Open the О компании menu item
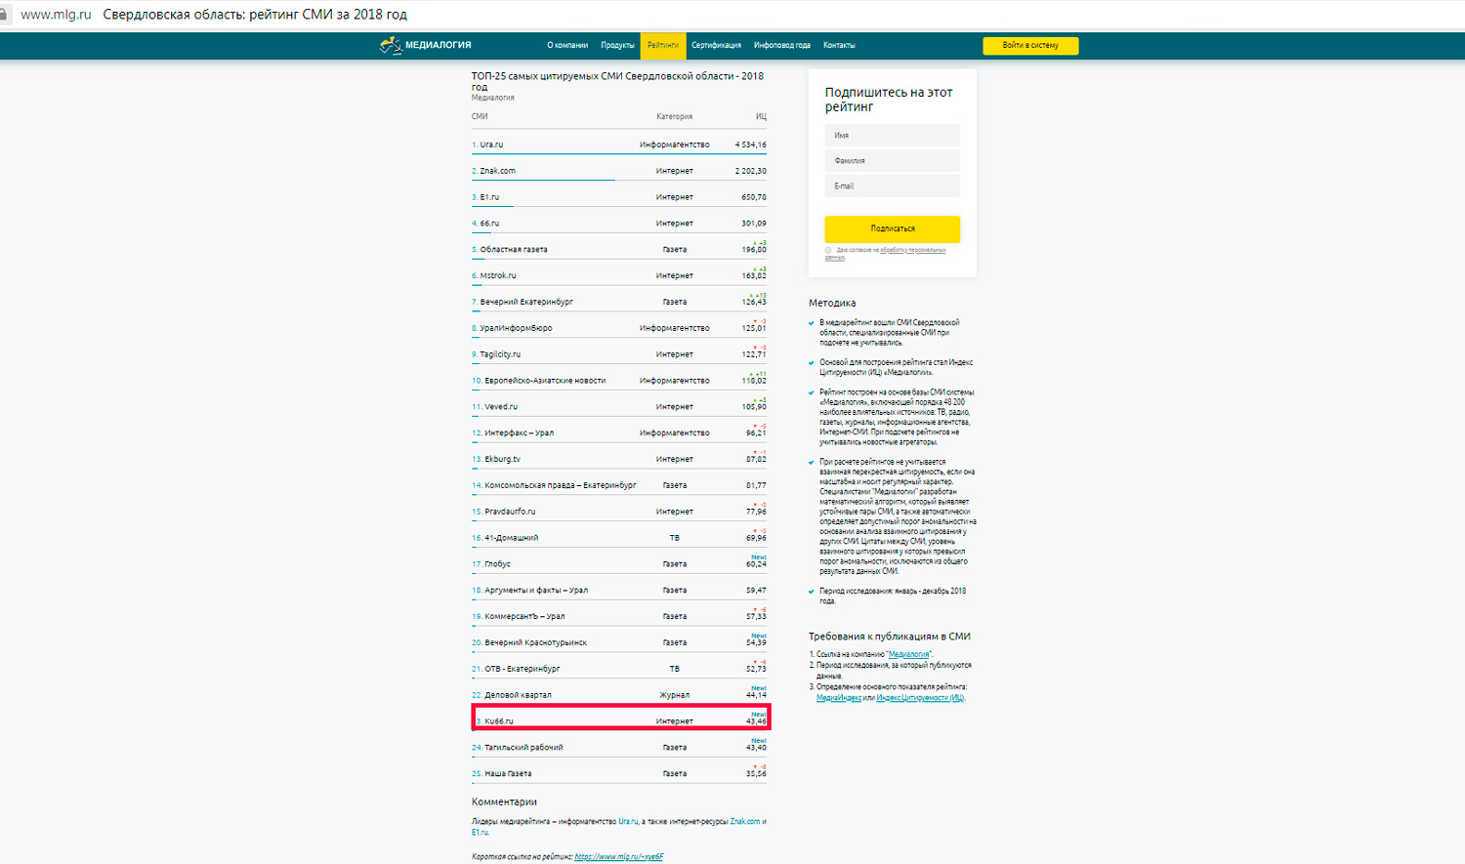 coord(567,46)
